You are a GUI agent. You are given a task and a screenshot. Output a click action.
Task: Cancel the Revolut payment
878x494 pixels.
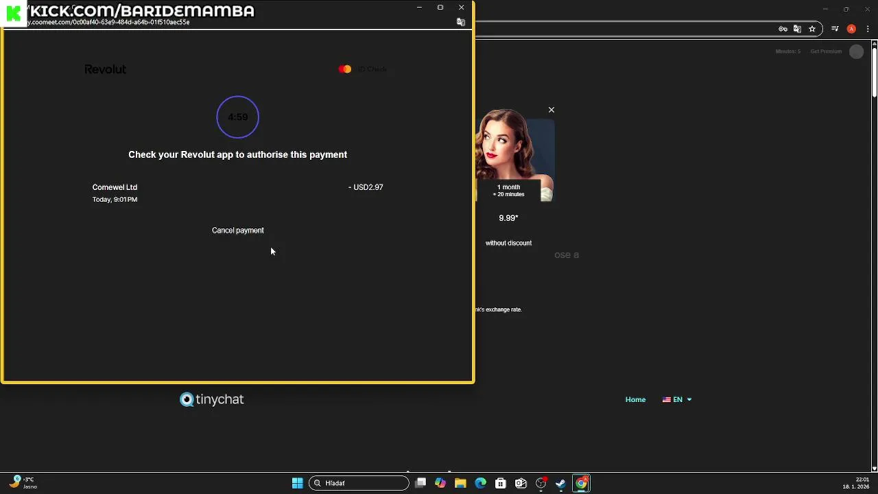coord(237,231)
